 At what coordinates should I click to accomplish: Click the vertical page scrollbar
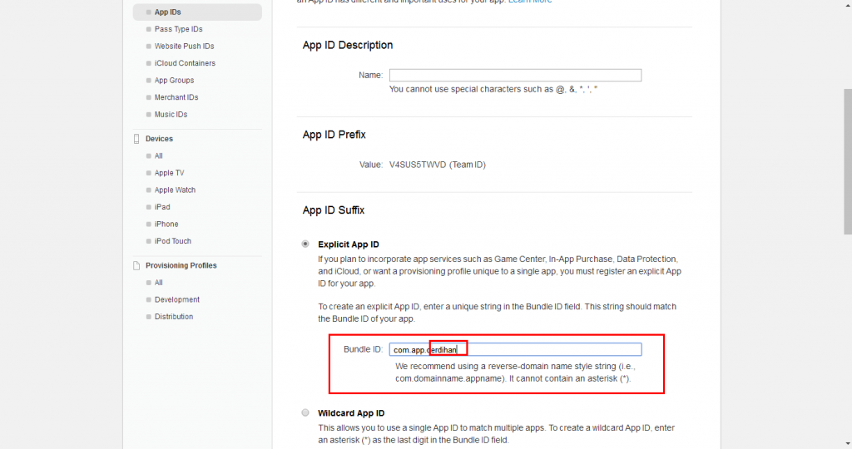click(x=847, y=166)
